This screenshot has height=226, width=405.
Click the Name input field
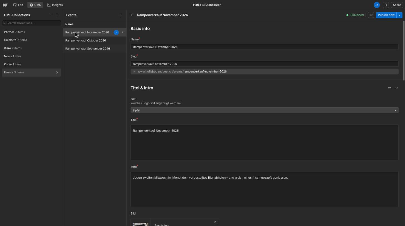pos(265,47)
